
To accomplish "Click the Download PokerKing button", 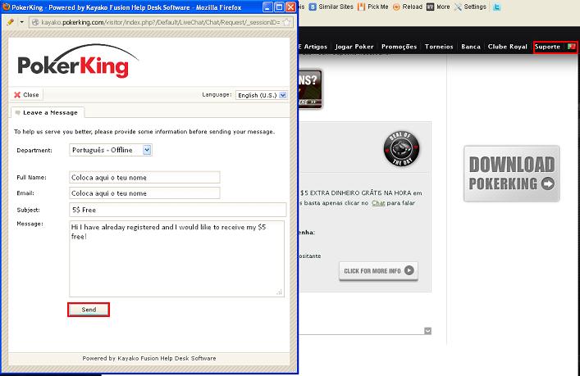I will tap(512, 174).
